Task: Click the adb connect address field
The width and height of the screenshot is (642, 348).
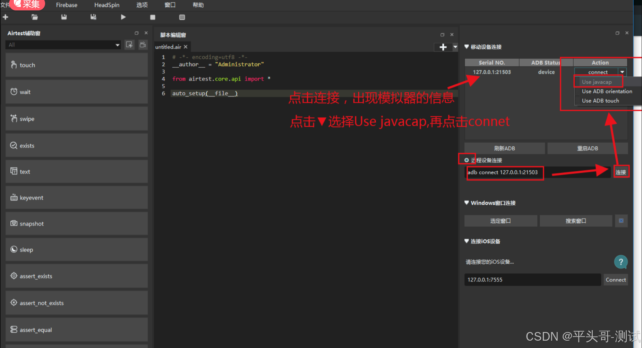Action: point(538,172)
